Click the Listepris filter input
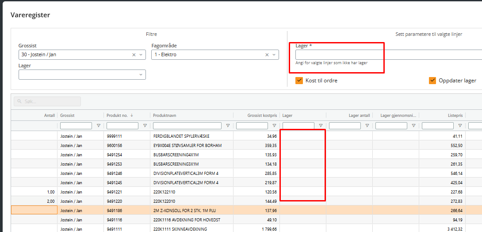482x232 pixels. (438, 126)
